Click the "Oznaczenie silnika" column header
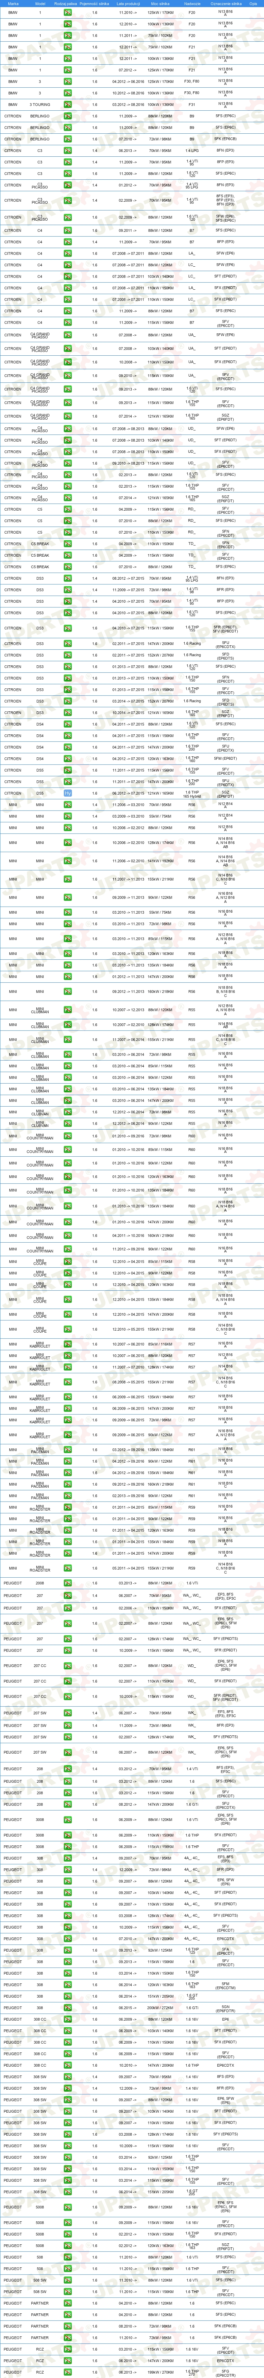 click(226, 4)
